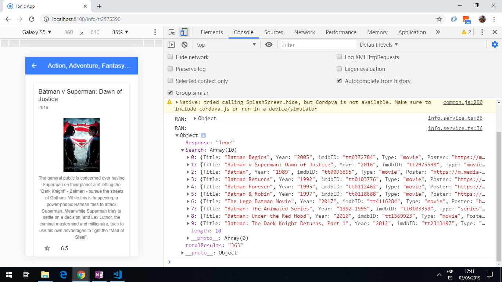Bookmark this page with star icon
Image resolution: width=502 pixels, height=282 pixels.
tap(439, 19)
